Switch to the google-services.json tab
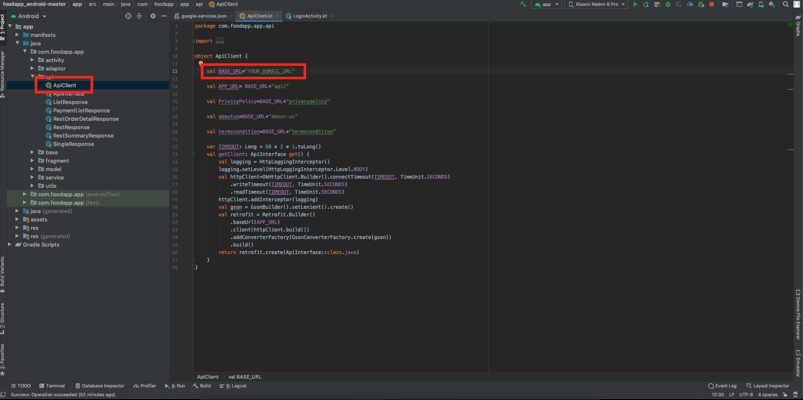803x400 pixels. point(203,16)
